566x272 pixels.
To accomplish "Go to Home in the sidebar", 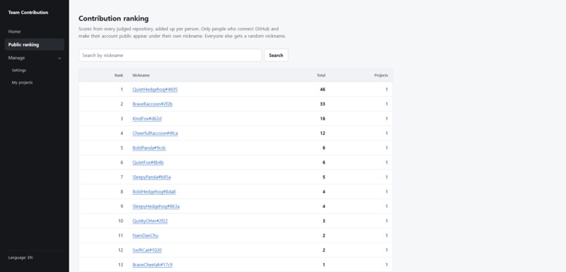I will pos(15,32).
